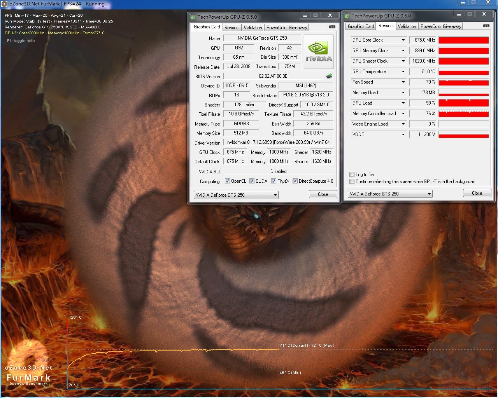Click the Memory Used reading "173 MB"
The width and height of the screenshot is (498, 398).
pyautogui.click(x=423, y=93)
